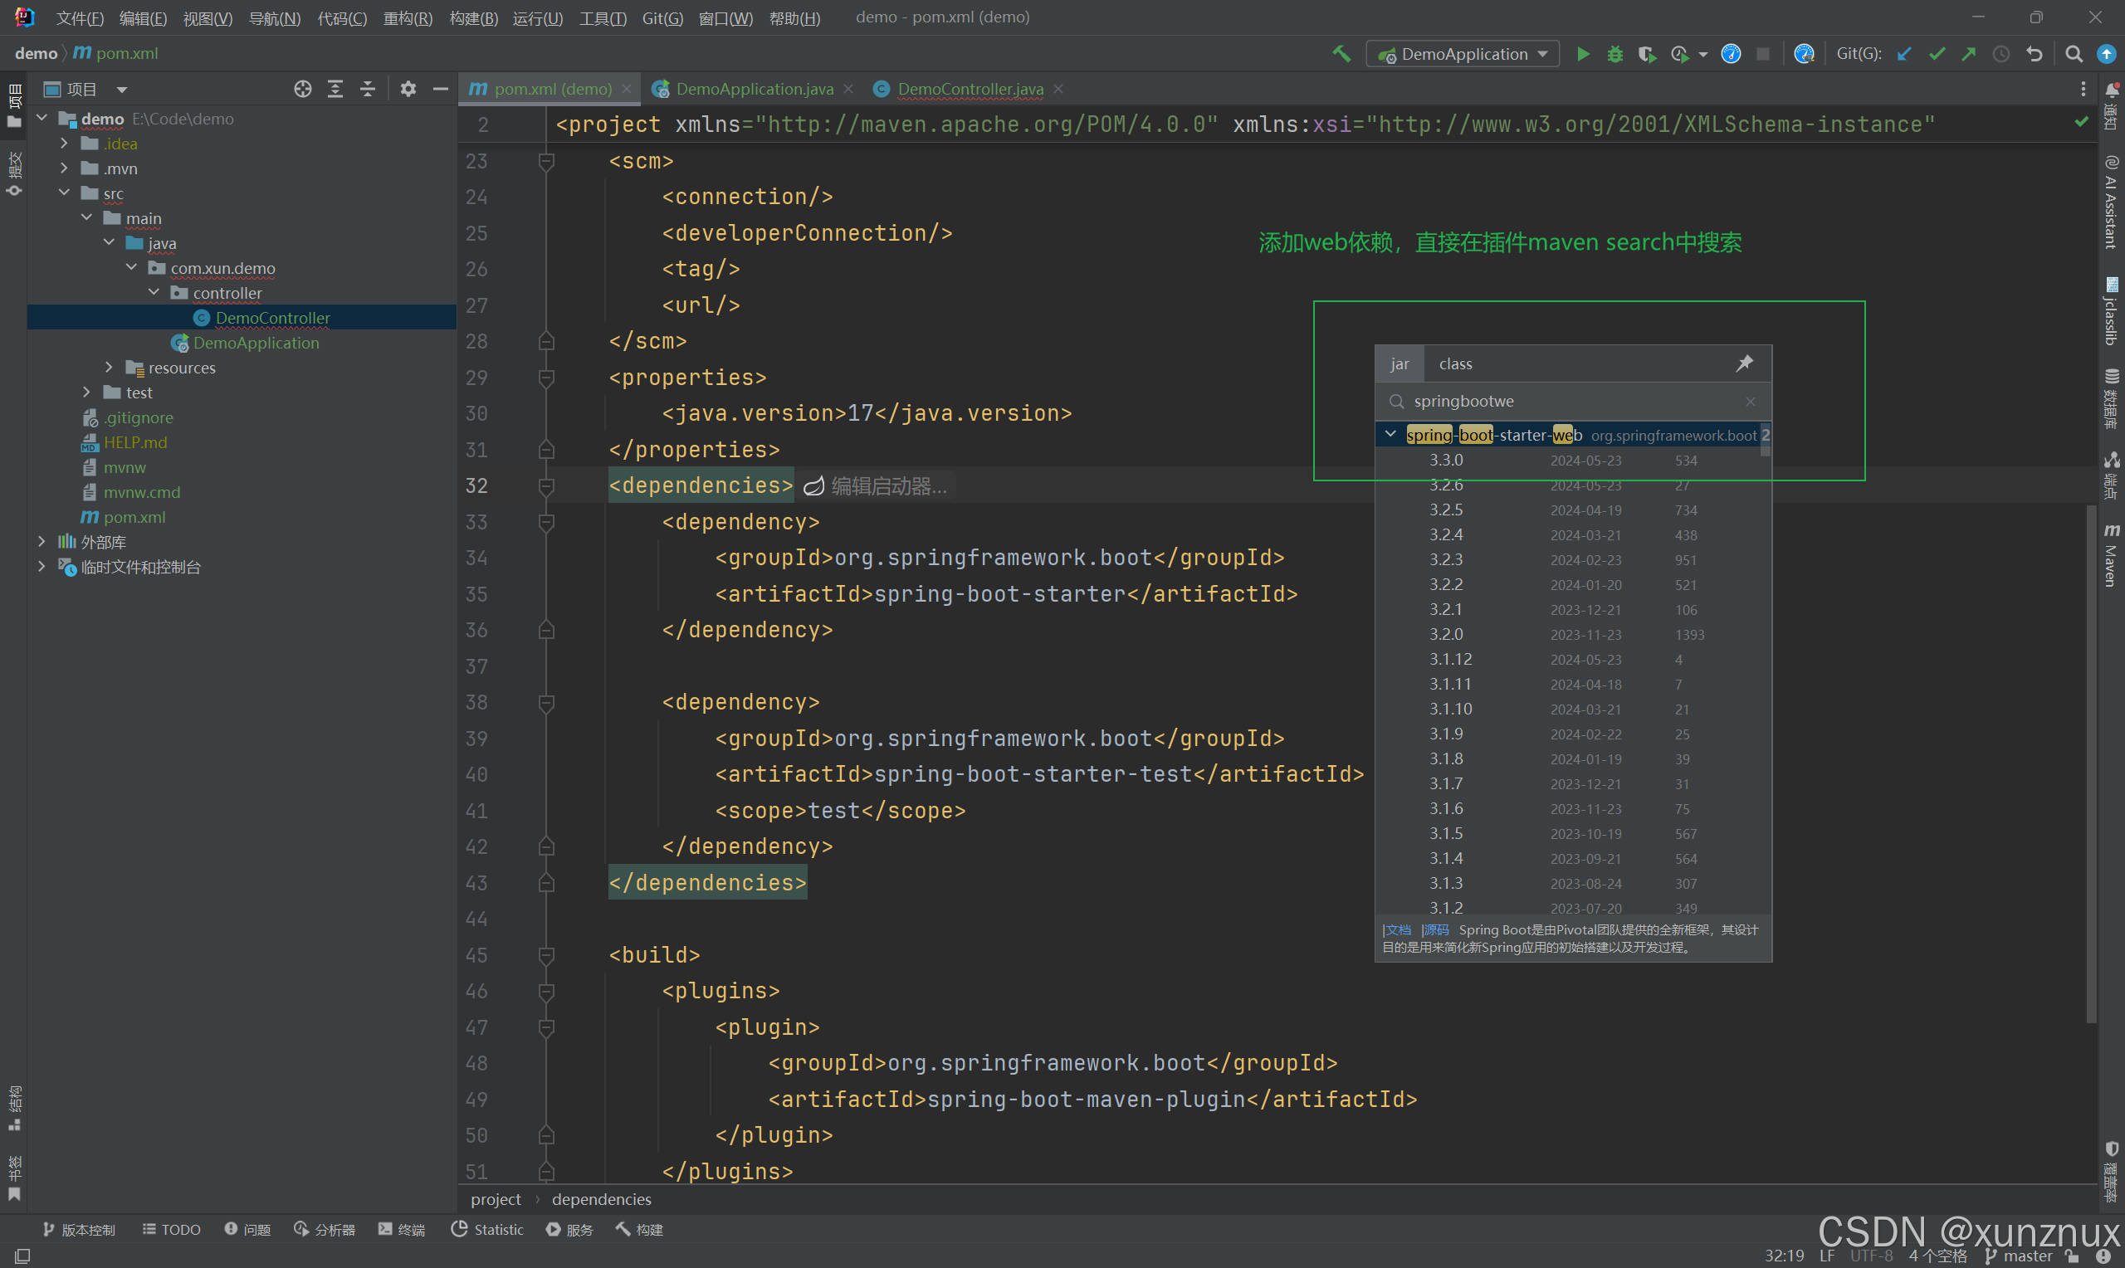
Task: Select version 3.2.5 in results
Action: click(1572, 510)
